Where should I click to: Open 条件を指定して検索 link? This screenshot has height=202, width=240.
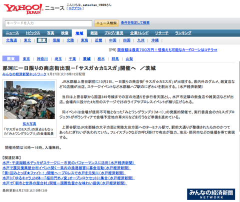135,22
